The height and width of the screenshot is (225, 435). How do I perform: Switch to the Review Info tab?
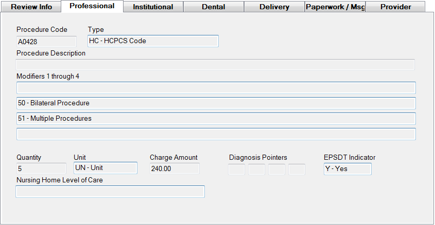(x=31, y=7)
